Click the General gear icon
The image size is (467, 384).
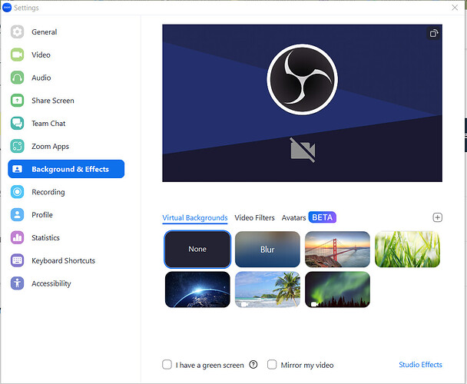18,32
